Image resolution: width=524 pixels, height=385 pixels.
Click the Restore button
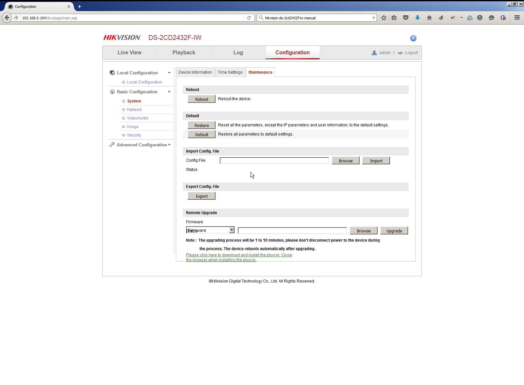point(202,125)
